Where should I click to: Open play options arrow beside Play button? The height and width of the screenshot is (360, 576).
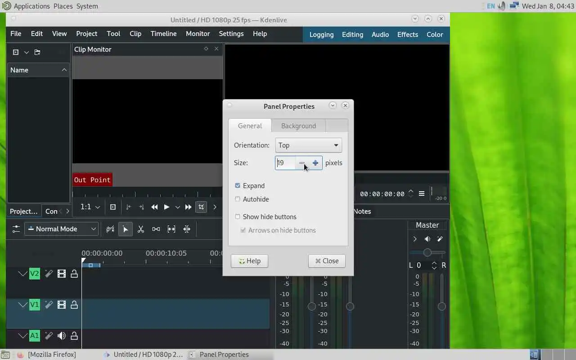[x=178, y=207]
